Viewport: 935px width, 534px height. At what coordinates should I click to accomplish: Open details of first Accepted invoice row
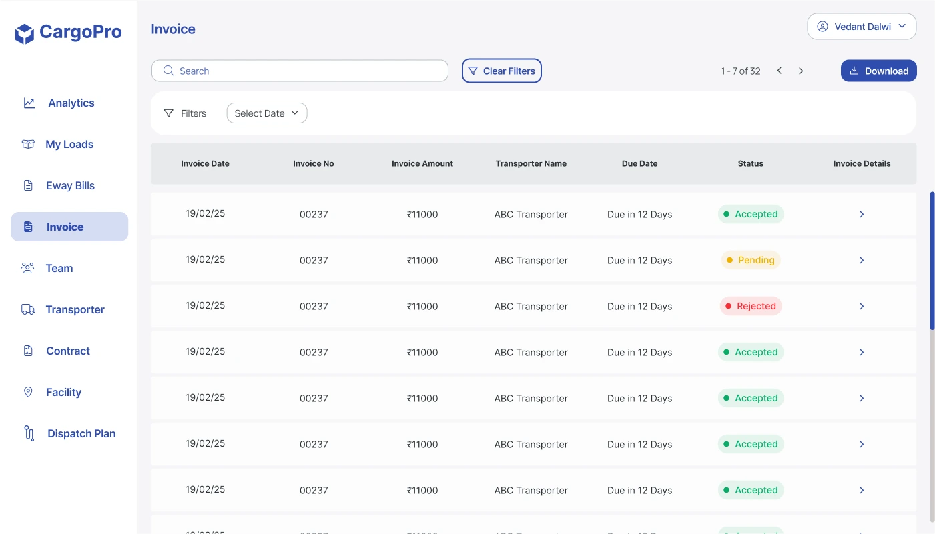point(862,214)
